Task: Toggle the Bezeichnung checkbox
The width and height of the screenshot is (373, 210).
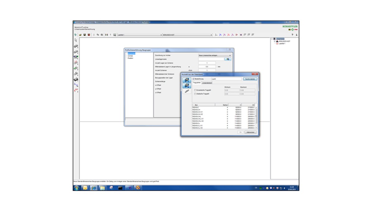Action: point(193,79)
